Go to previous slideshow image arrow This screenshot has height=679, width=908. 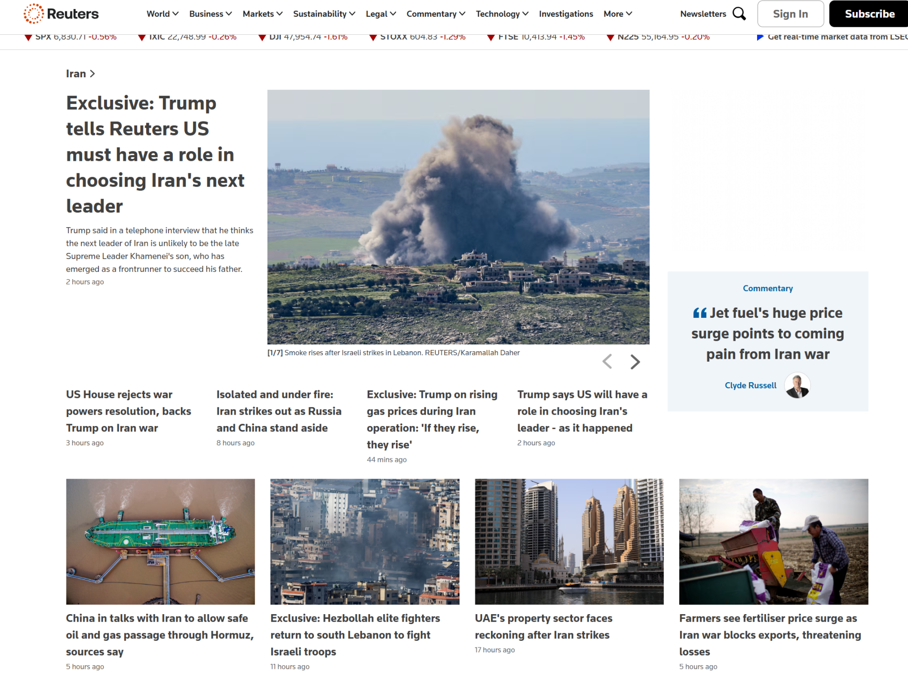point(607,362)
